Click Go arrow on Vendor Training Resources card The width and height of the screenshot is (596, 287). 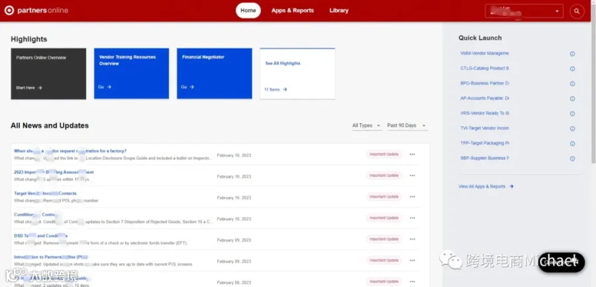(109, 87)
